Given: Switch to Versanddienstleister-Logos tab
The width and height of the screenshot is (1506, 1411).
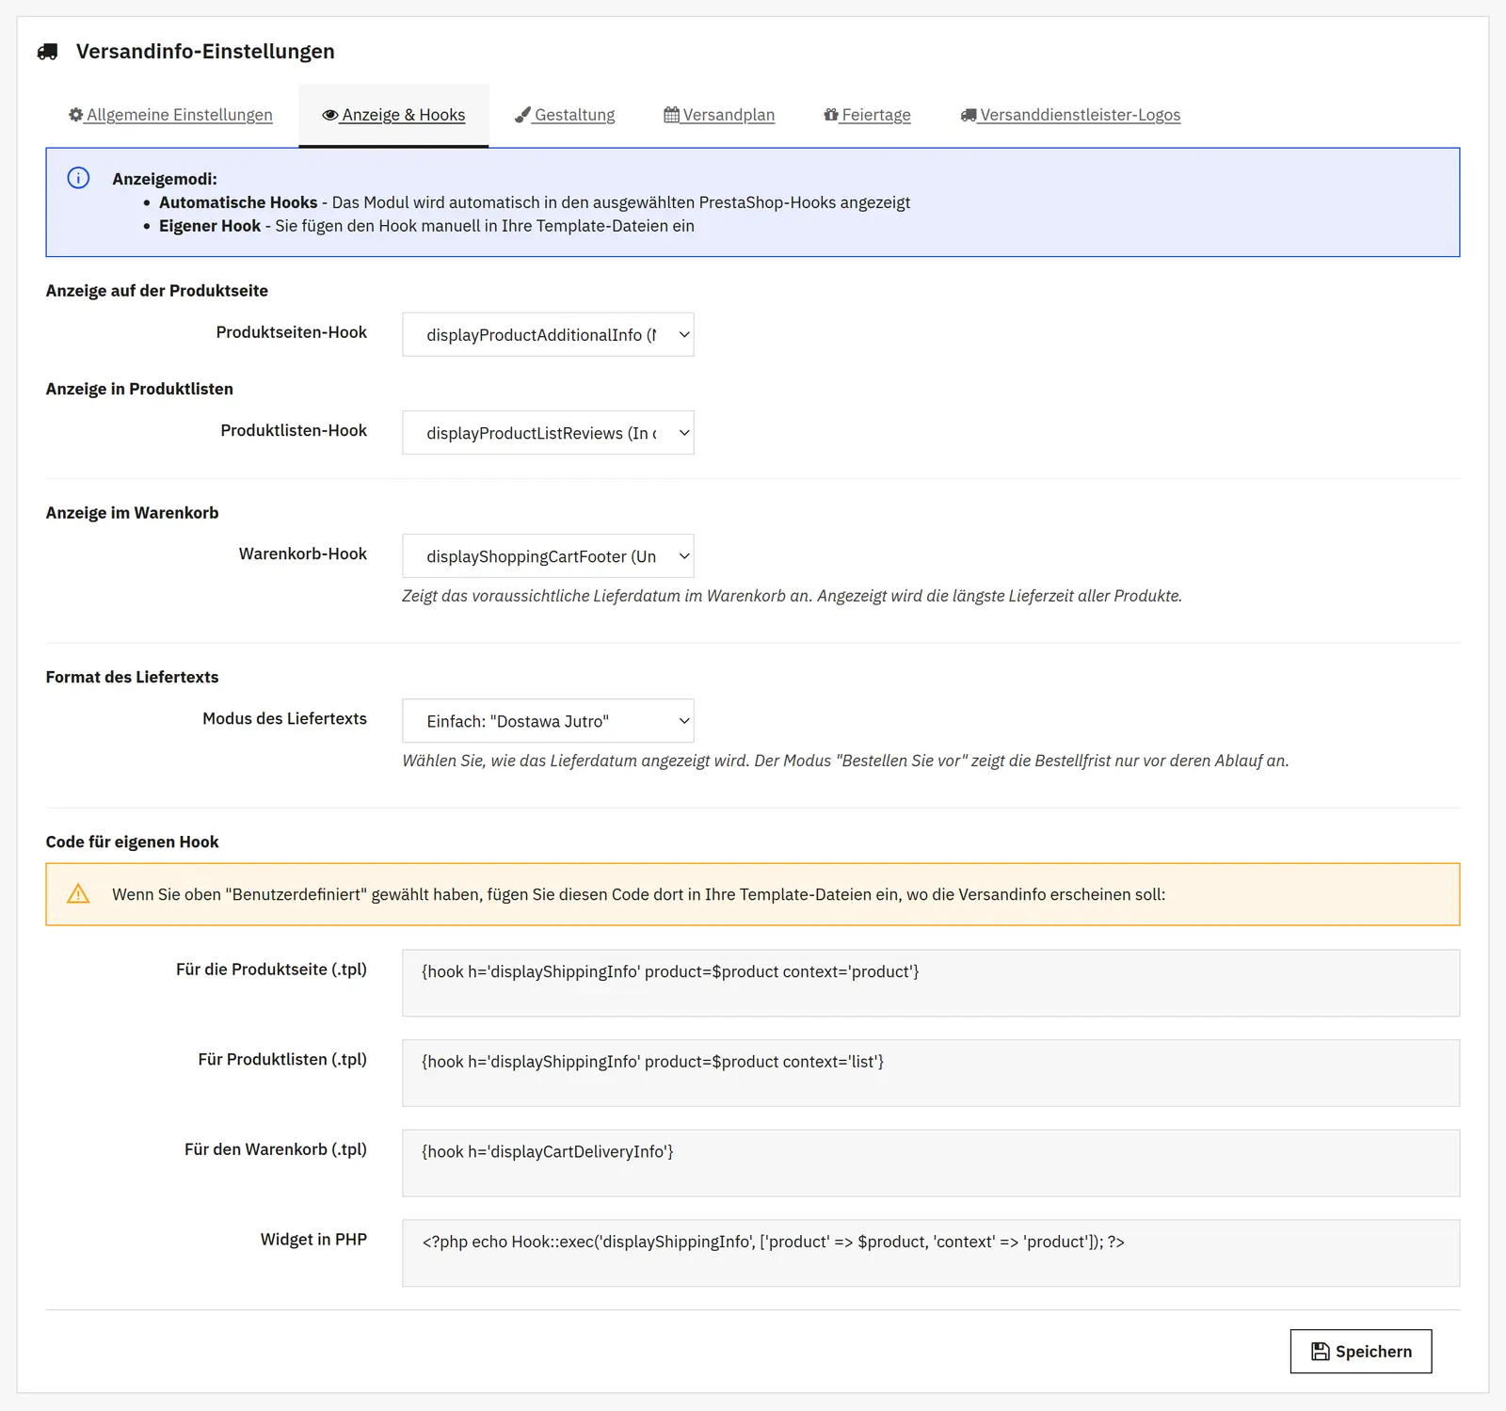Looking at the screenshot, I should click(1070, 115).
